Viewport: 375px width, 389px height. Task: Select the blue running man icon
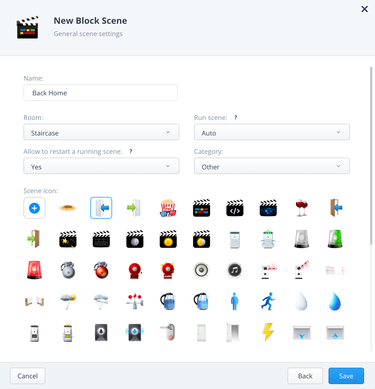click(268, 301)
